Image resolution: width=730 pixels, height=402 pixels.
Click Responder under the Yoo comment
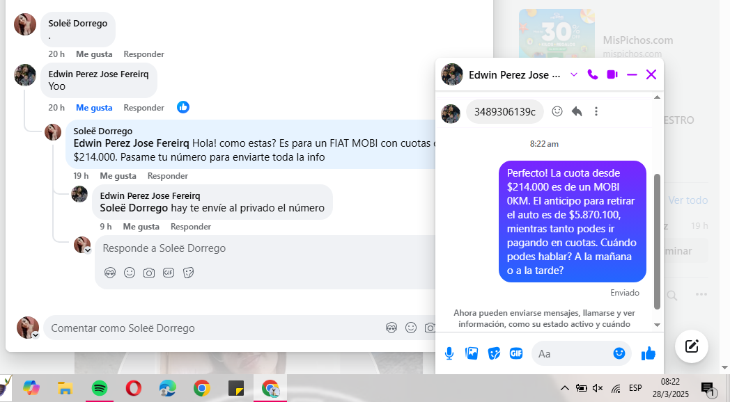coord(144,108)
